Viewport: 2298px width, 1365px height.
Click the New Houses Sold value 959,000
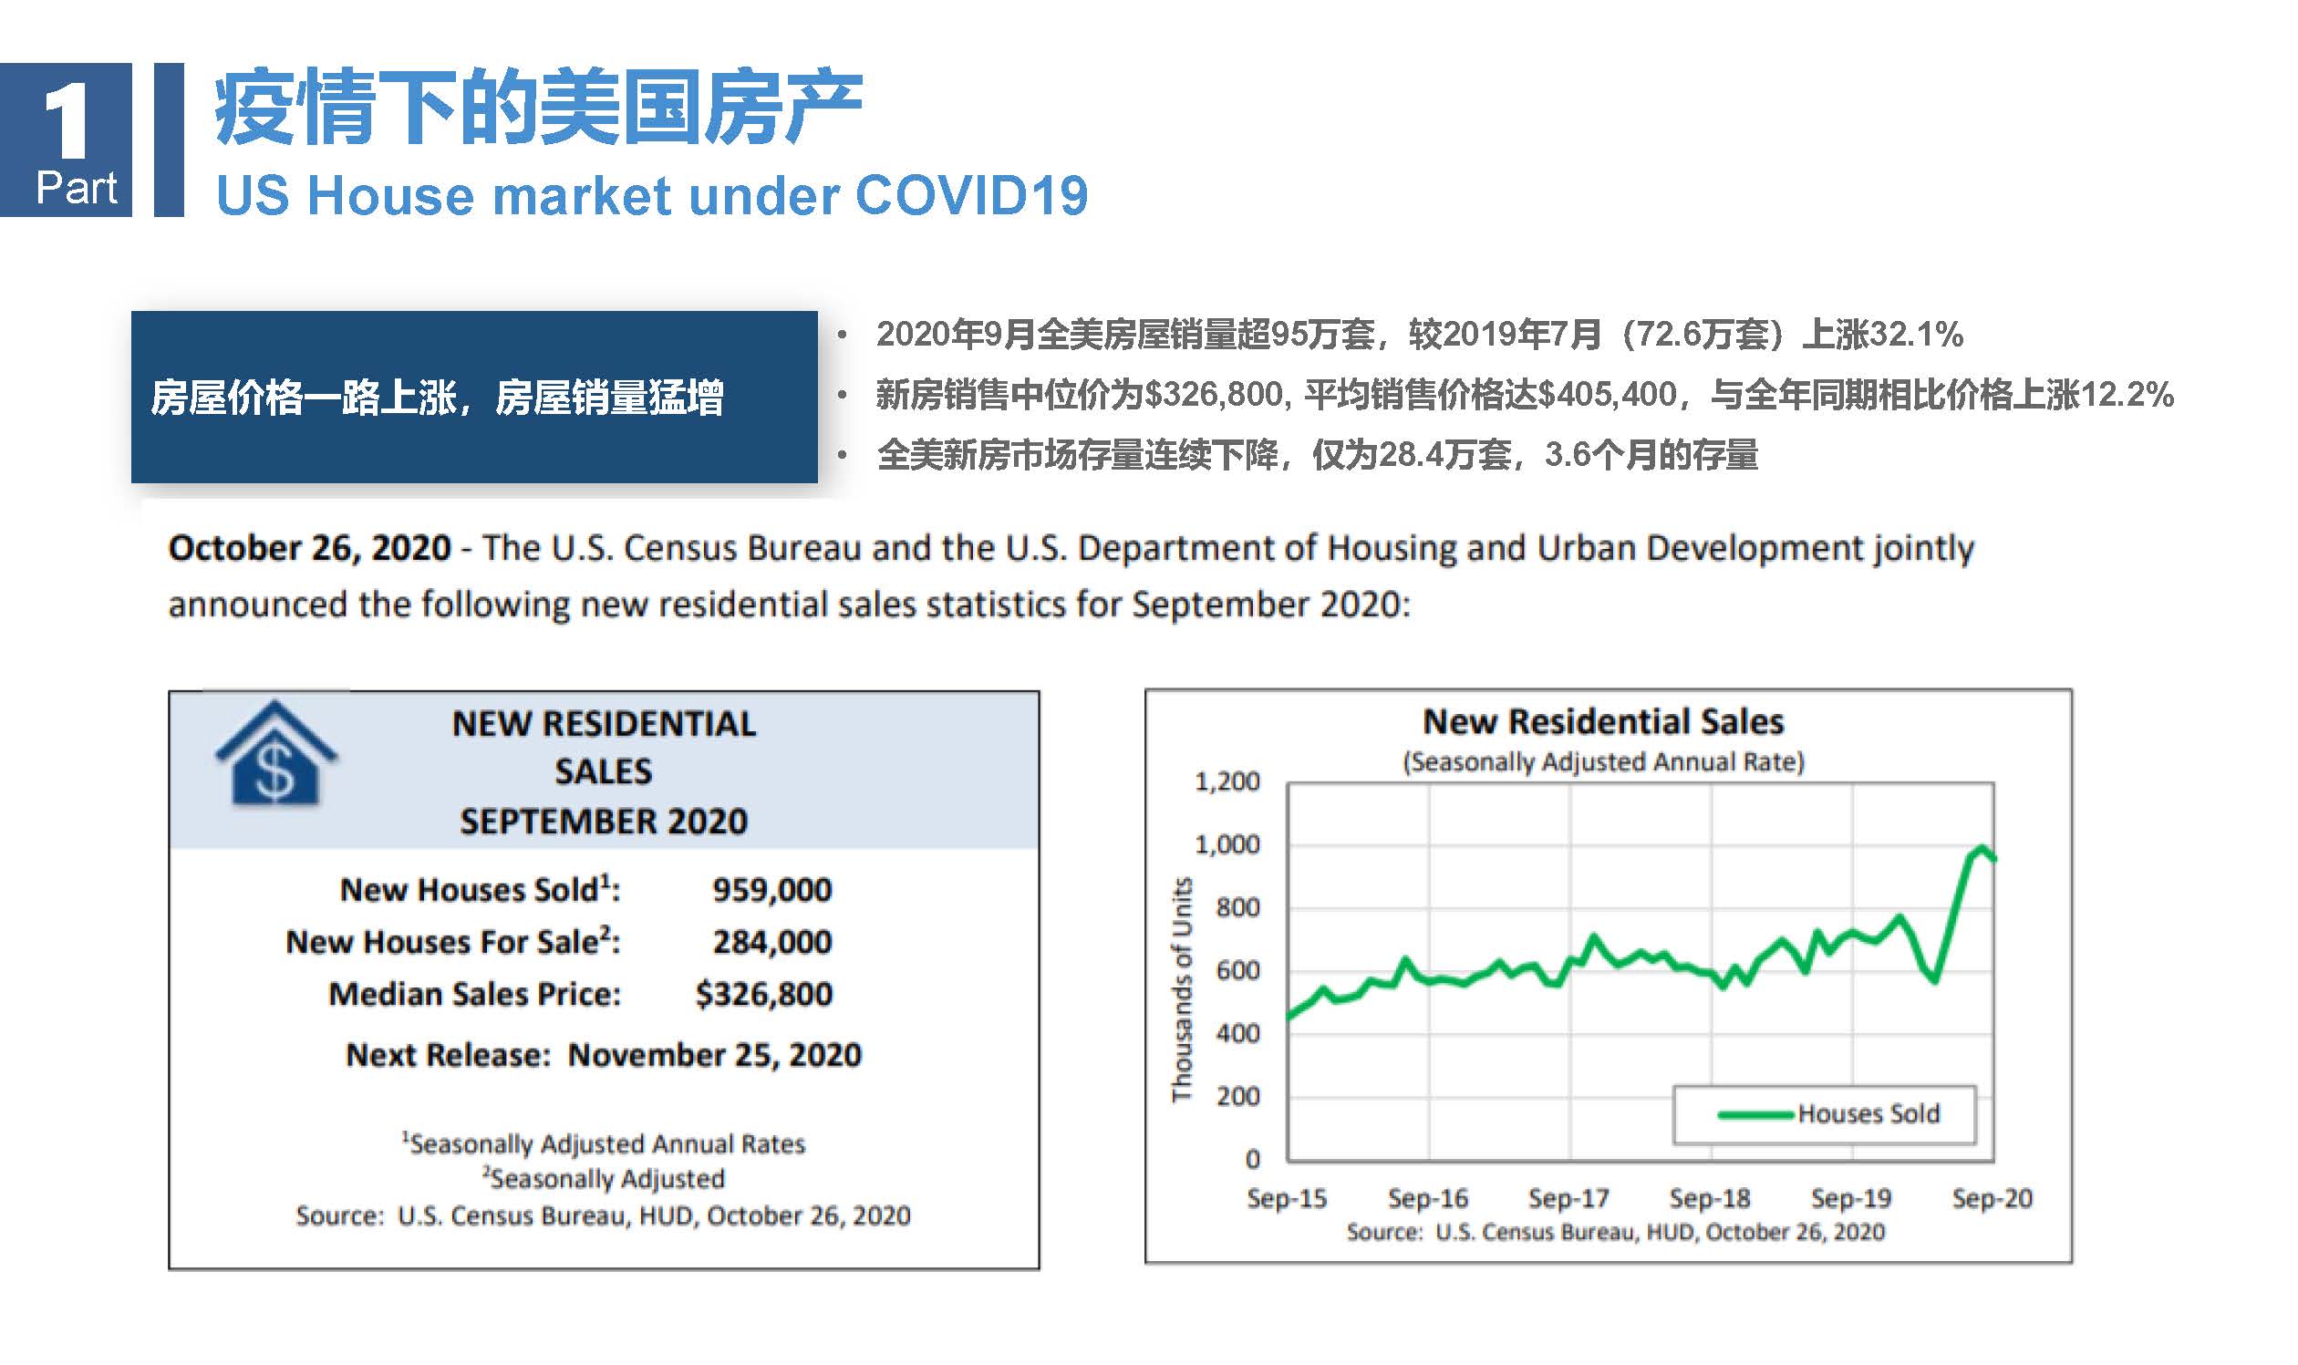[771, 889]
